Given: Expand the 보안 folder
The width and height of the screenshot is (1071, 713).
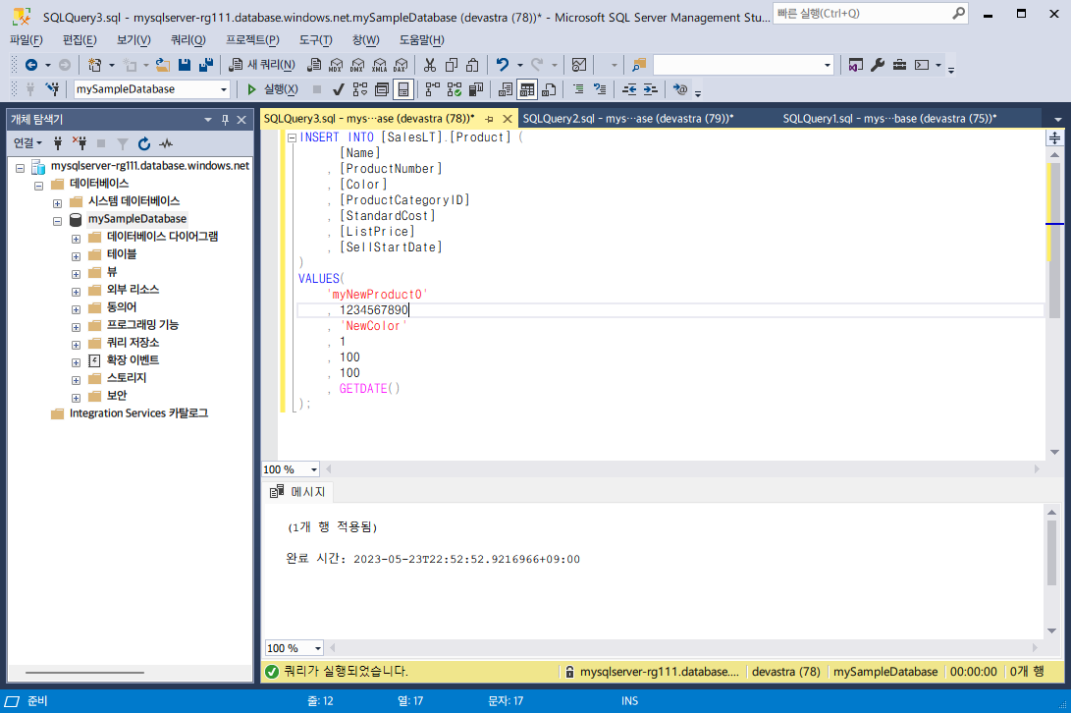Looking at the screenshot, I should tap(76, 398).
